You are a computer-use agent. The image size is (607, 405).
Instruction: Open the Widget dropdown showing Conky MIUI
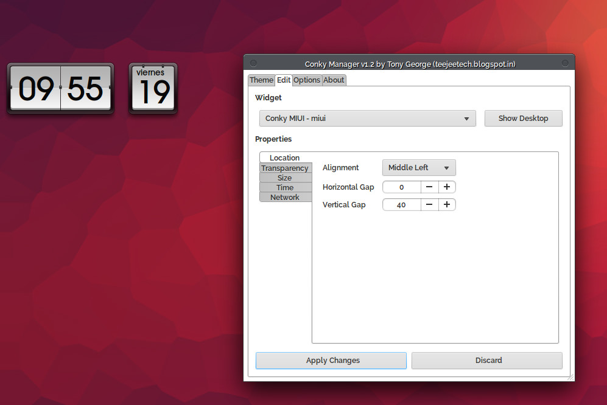pyautogui.click(x=367, y=119)
